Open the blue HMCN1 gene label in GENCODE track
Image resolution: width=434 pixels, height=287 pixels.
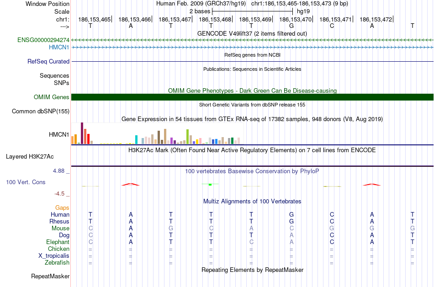[x=59, y=48]
